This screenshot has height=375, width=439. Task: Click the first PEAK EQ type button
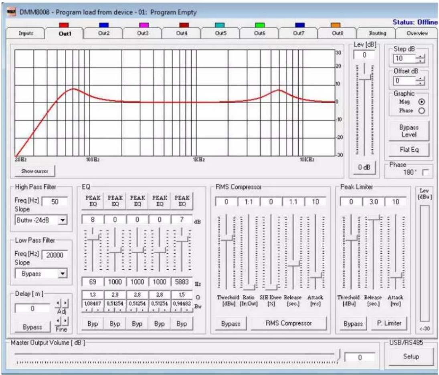click(x=93, y=201)
